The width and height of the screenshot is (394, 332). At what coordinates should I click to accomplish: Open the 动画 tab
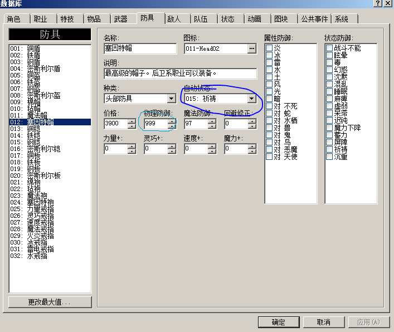tap(257, 19)
